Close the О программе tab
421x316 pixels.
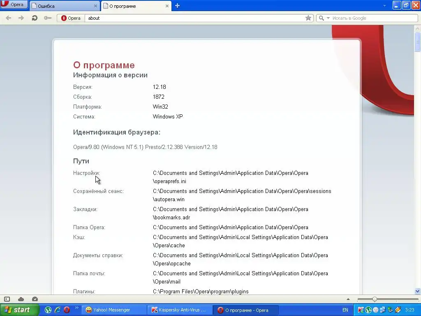(x=167, y=6)
